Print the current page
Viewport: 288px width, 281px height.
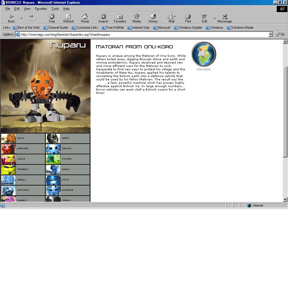188,18
